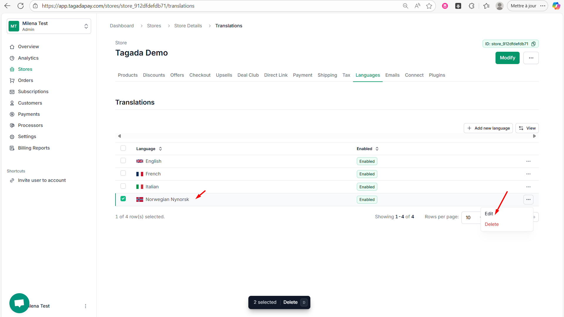Open Billing Reports in the sidebar
The width and height of the screenshot is (564, 317).
pyautogui.click(x=34, y=148)
